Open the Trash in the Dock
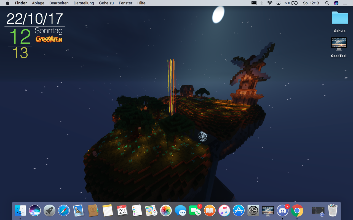Image resolution: width=353 pixels, height=220 pixels. click(x=333, y=211)
